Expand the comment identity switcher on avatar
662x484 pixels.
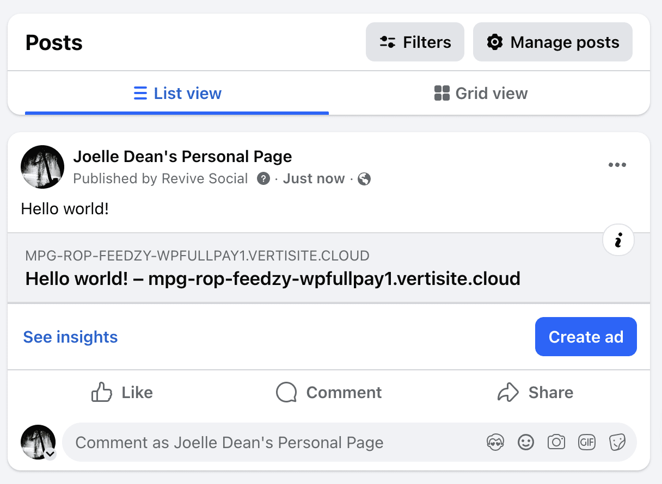[x=50, y=454]
